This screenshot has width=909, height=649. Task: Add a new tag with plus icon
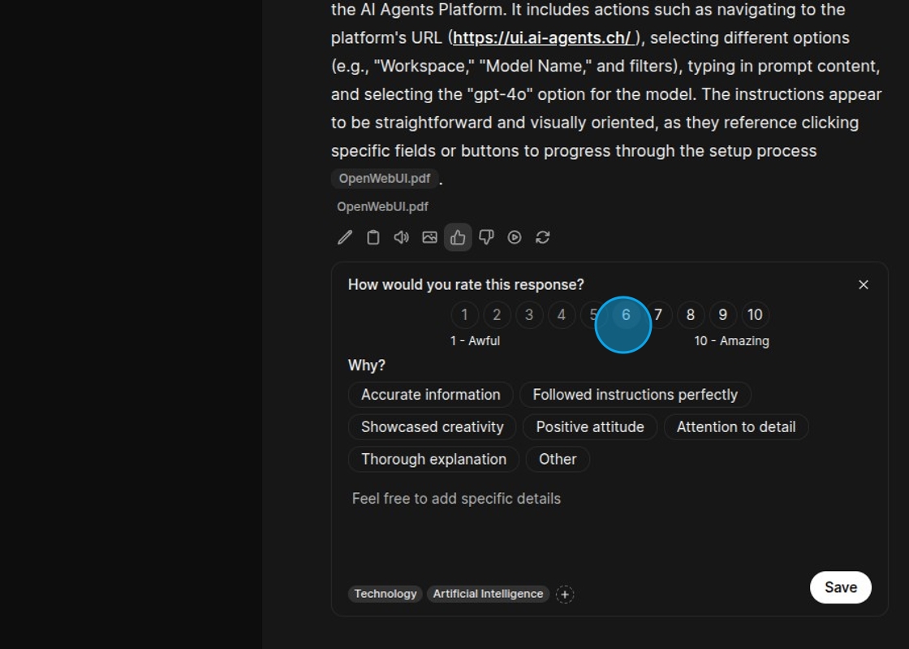coord(565,595)
